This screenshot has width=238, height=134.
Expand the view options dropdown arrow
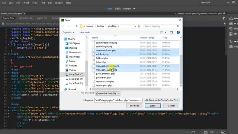[165, 32]
